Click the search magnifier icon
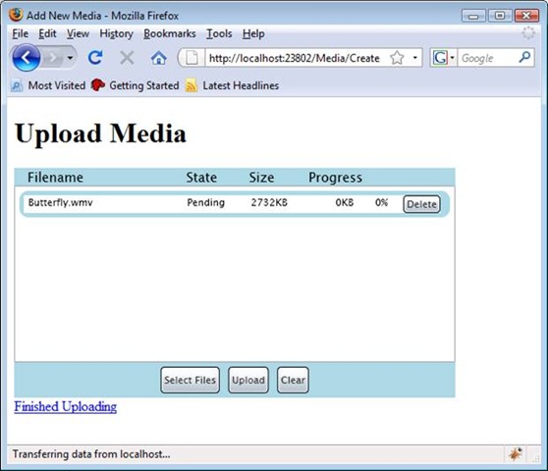Screen dimensions: 548x471 coord(524,57)
